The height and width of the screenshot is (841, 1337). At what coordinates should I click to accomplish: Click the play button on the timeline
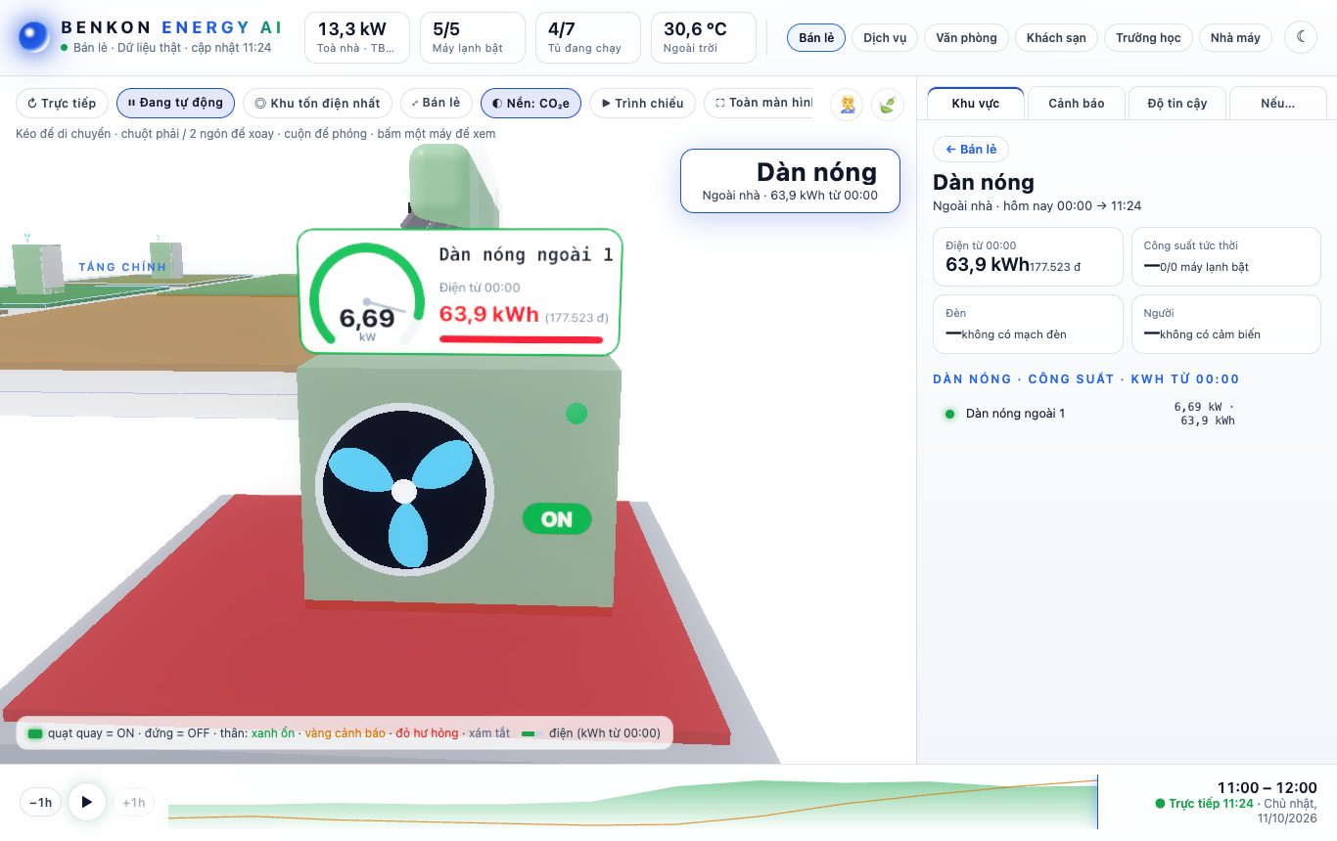click(87, 802)
